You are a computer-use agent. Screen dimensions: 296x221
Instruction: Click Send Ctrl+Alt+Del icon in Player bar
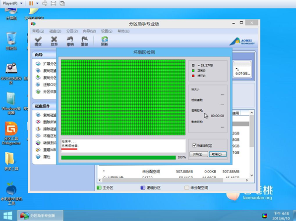pyautogui.click(x=45, y=3)
